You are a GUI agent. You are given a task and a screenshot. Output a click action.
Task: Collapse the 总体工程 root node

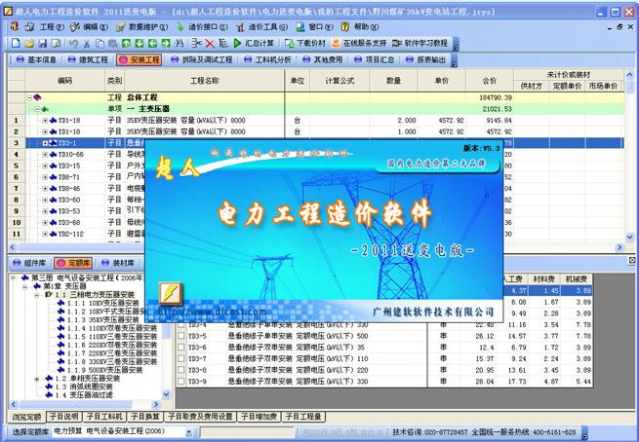coord(29,97)
